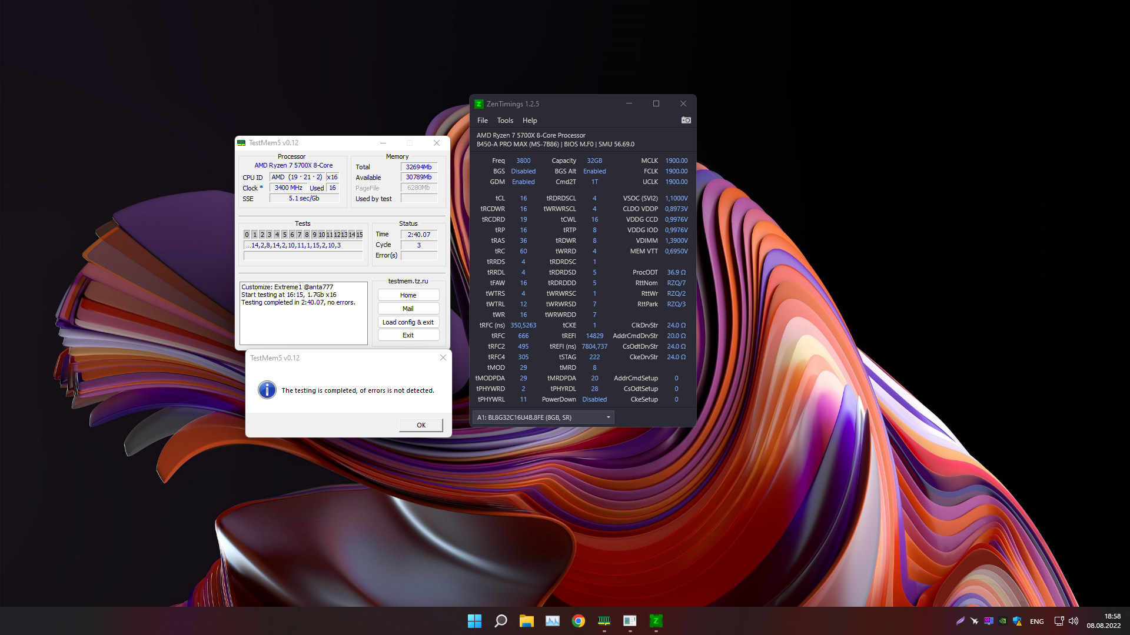The height and width of the screenshot is (635, 1130).
Task: Click the Home button in TestMem5
Action: tap(408, 295)
